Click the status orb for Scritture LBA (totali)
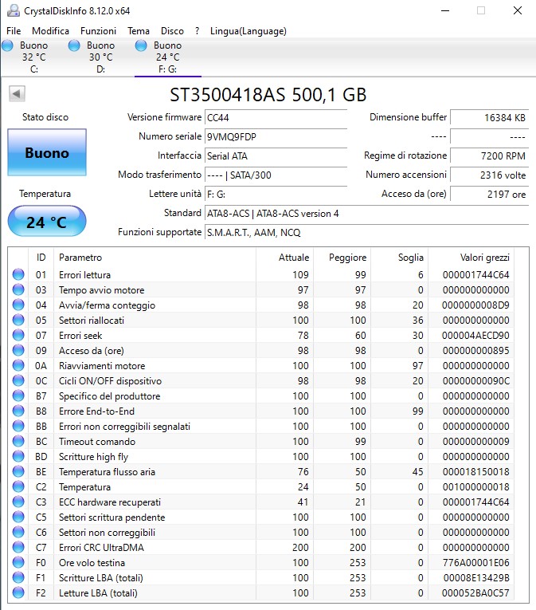Screen dimensions: 536x610 point(18,578)
